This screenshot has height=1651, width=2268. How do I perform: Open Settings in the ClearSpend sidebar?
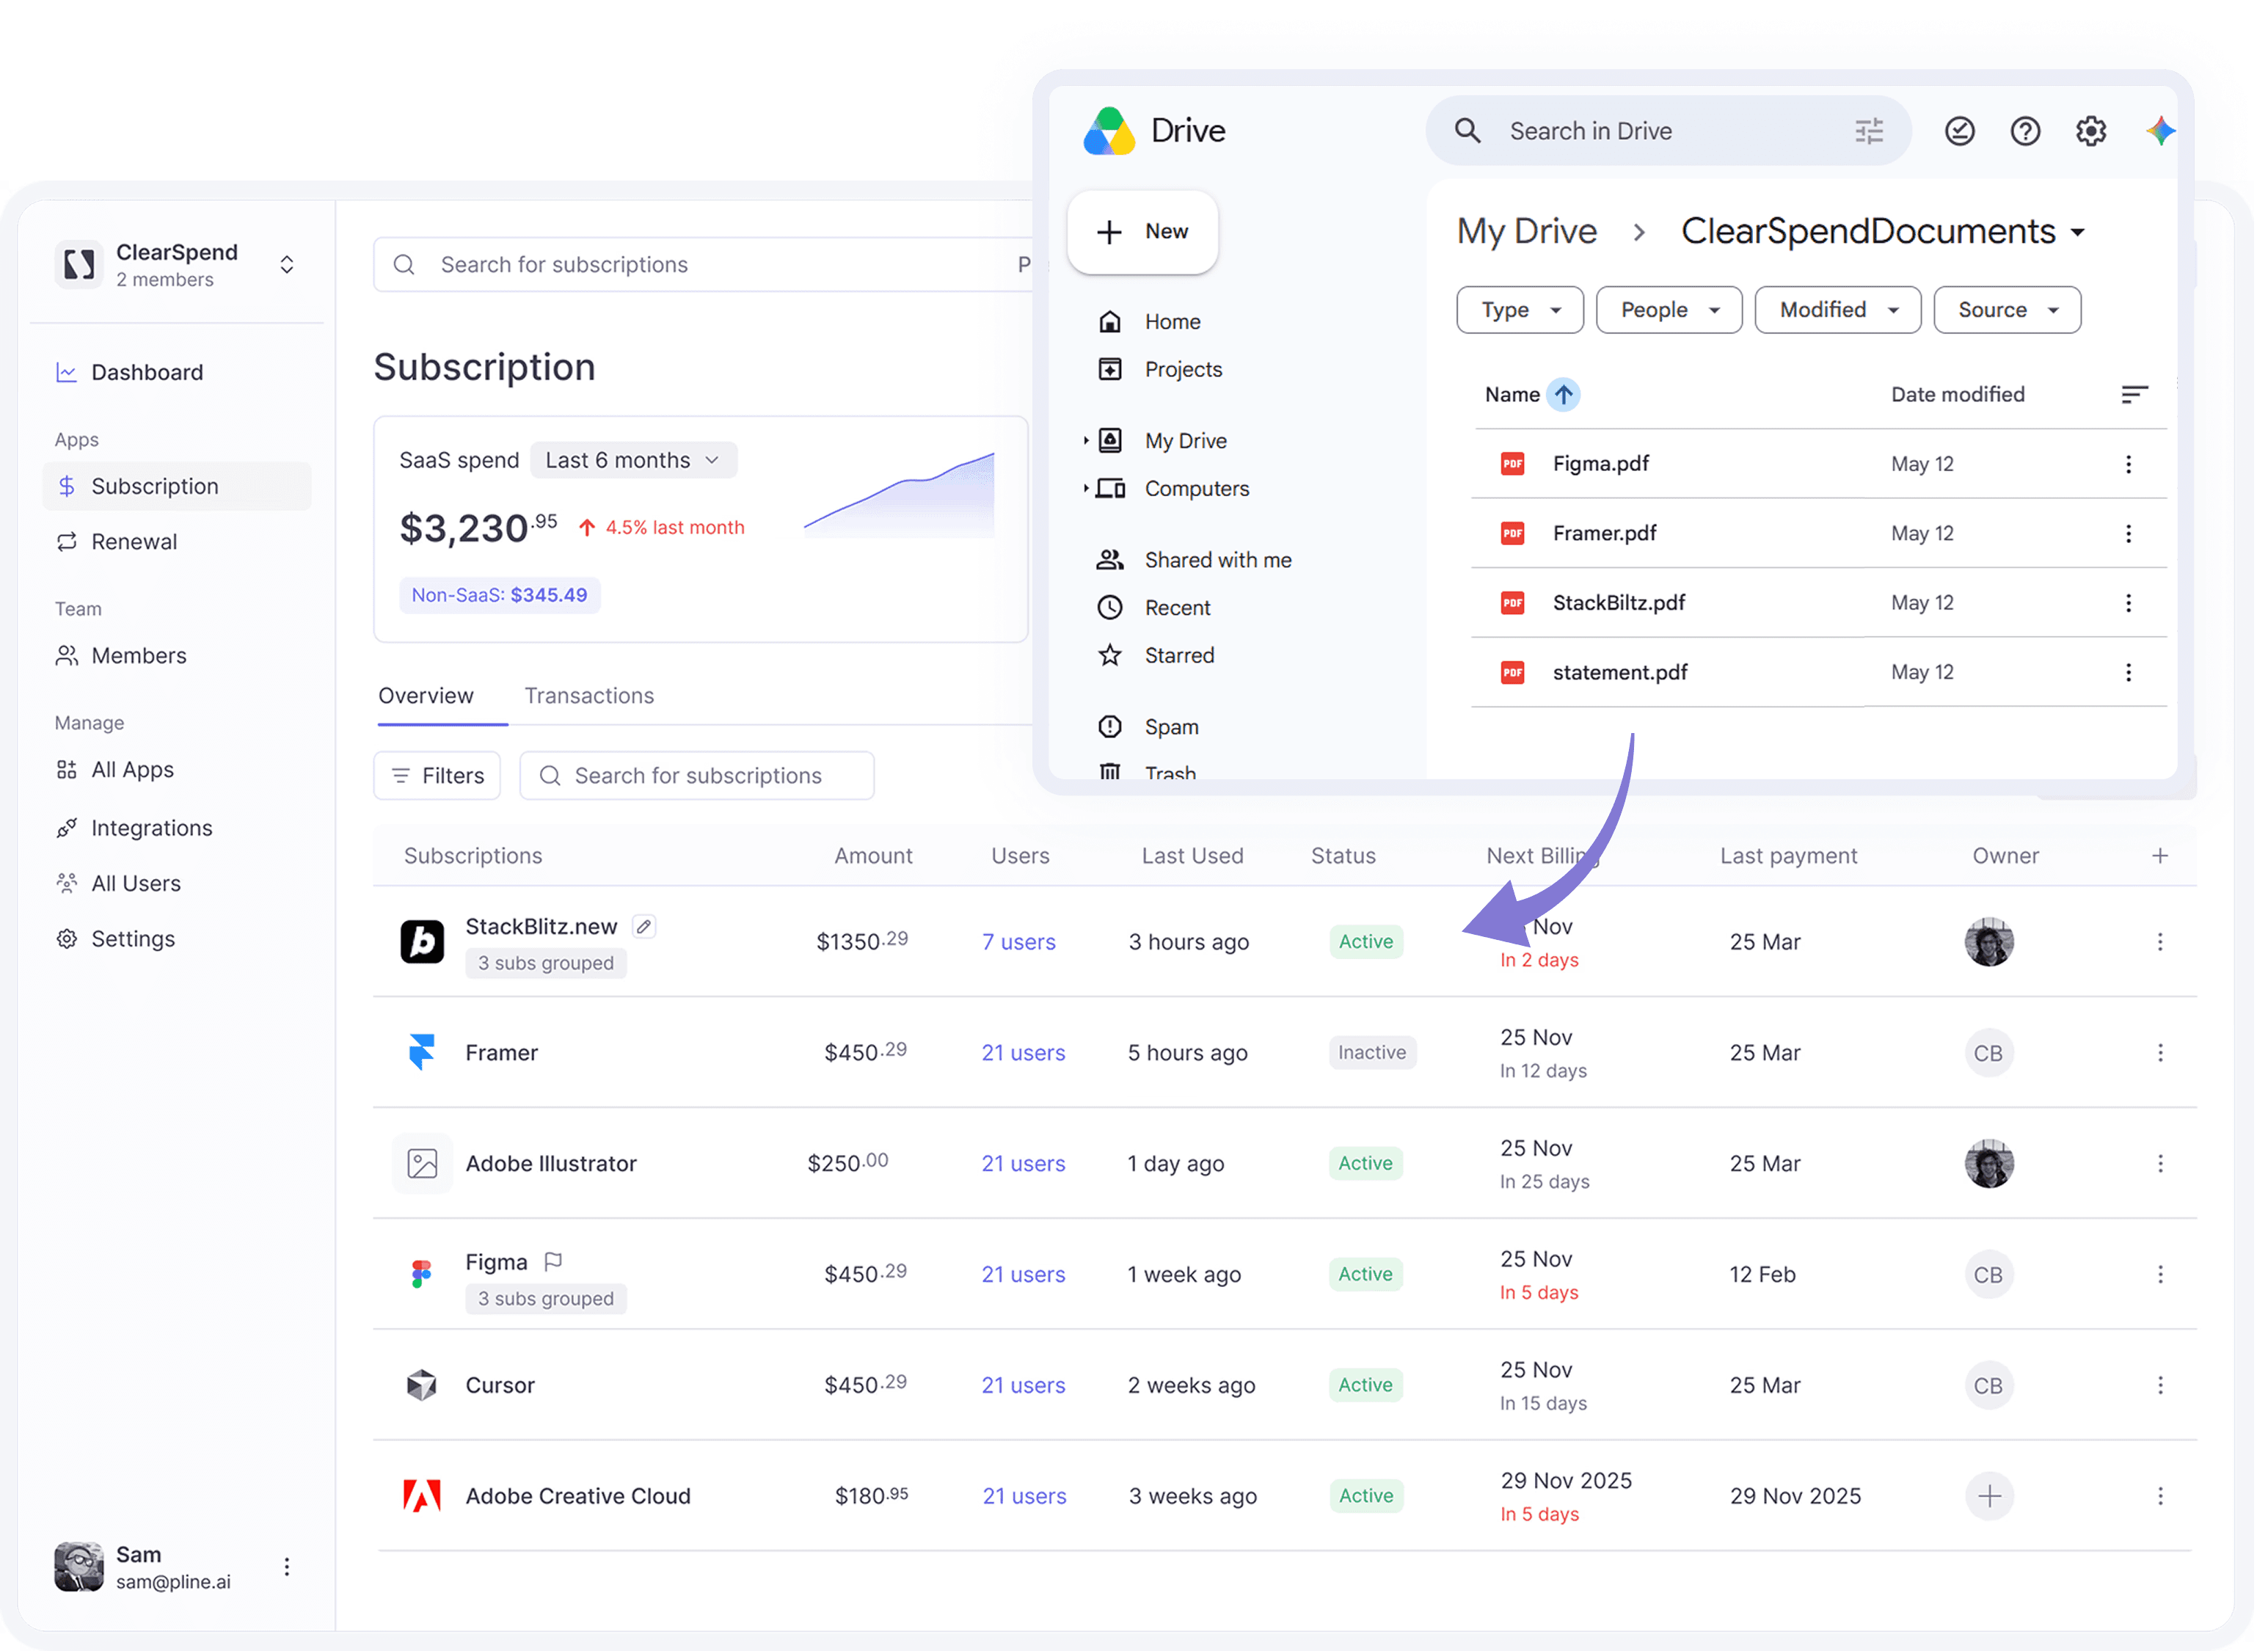pos(133,940)
